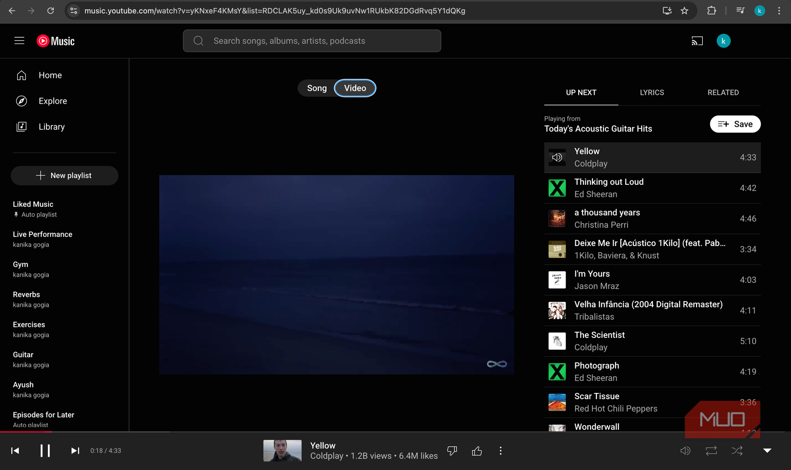791x470 pixels.
Task: Collapse the player page with down arrow
Action: click(x=767, y=451)
